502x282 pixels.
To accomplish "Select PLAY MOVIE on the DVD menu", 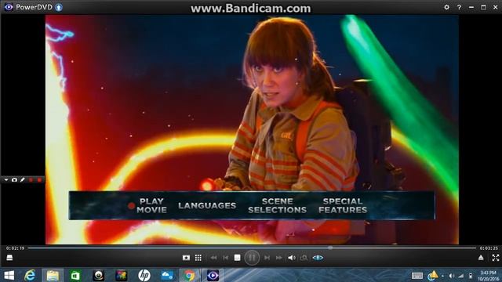I will click(151, 205).
